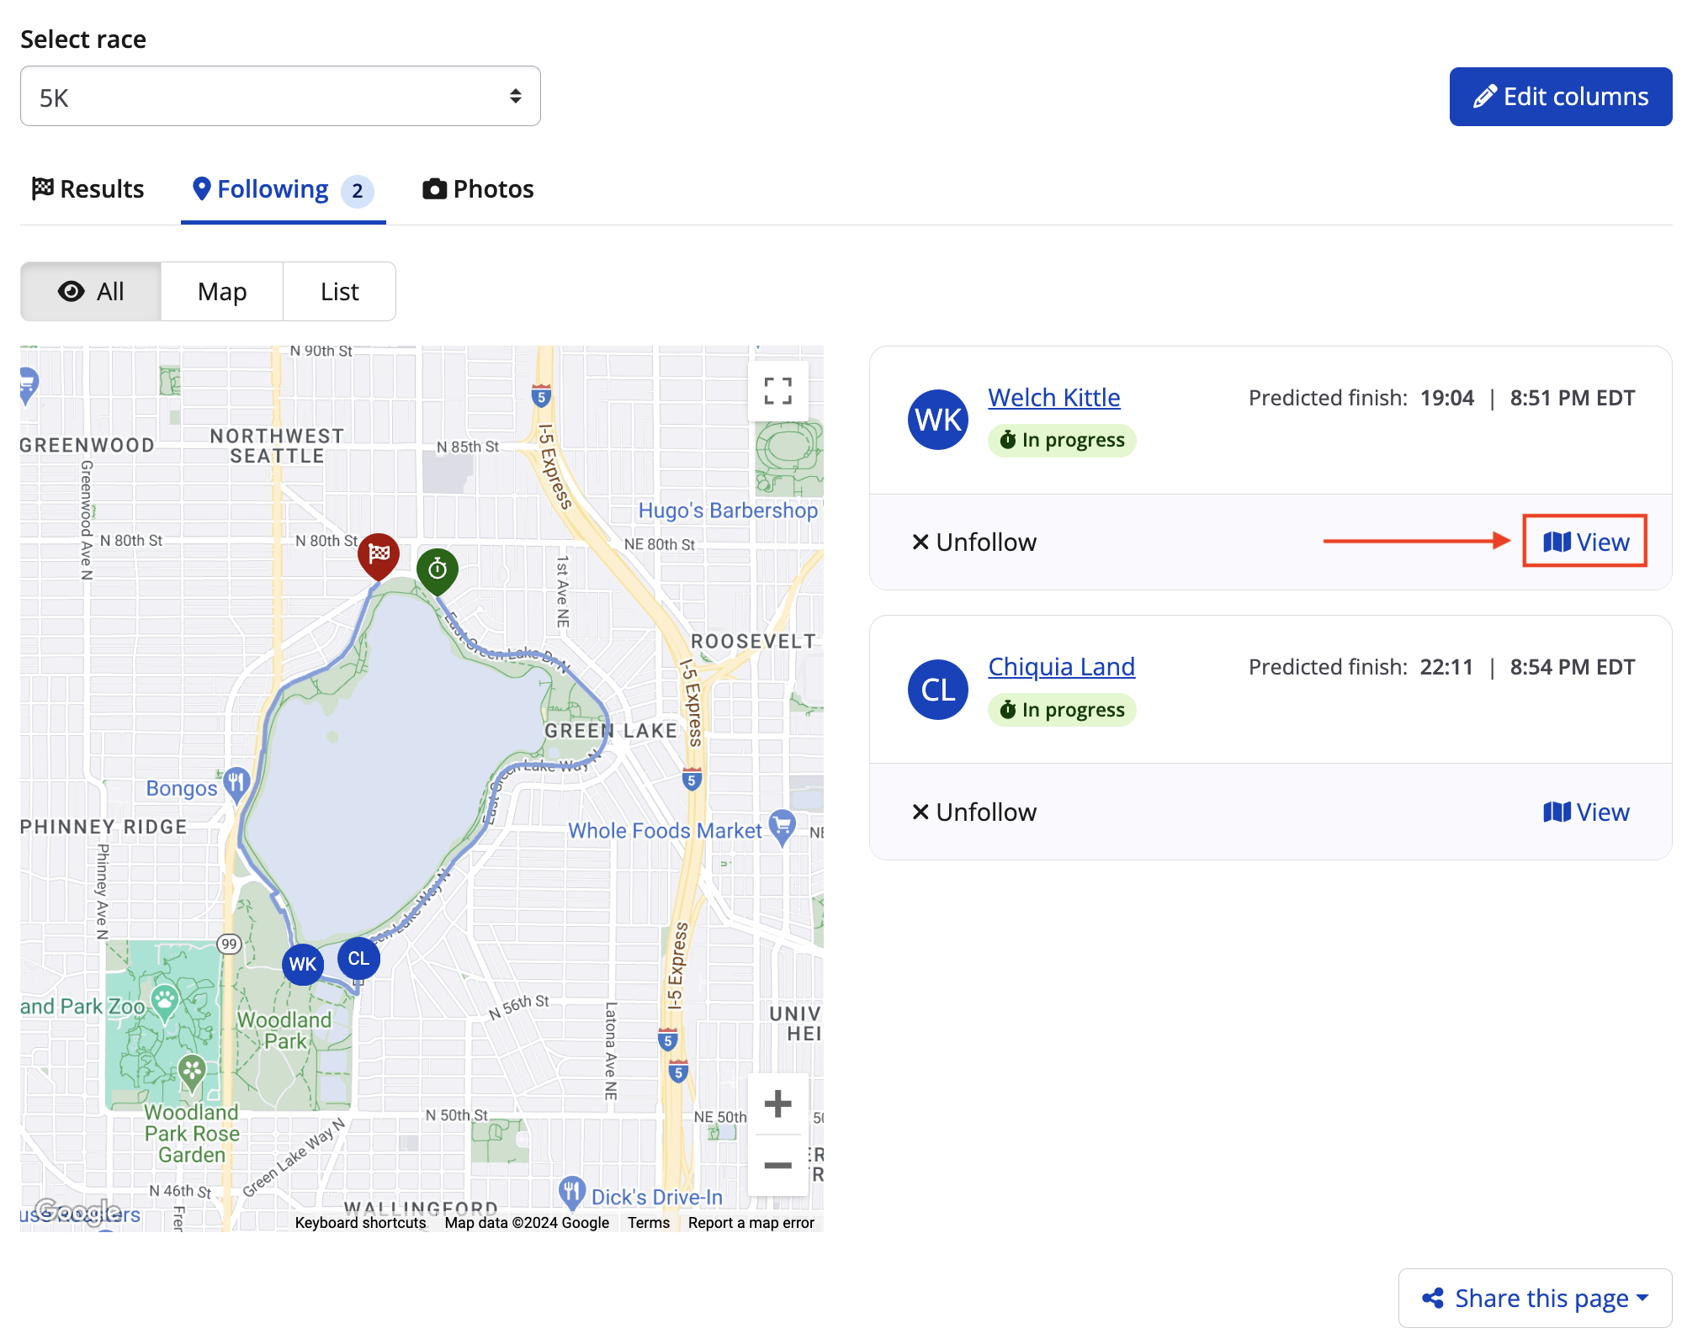Open the Photos tab
This screenshot has height=1344, width=1703.
(x=478, y=189)
